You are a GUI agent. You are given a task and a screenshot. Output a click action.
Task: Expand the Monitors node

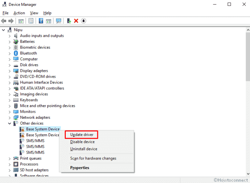click(x=9, y=112)
